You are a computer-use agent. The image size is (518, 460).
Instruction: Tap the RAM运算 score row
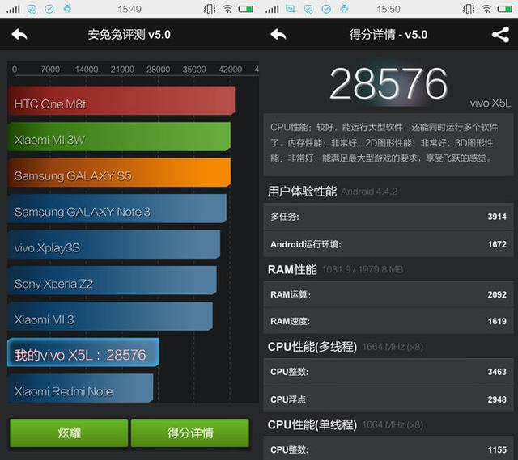click(x=388, y=294)
